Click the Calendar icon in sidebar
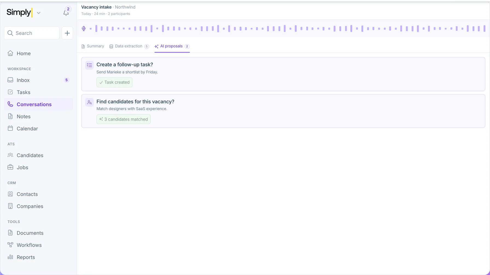Viewport: 490px width, 275px height. tap(10, 128)
